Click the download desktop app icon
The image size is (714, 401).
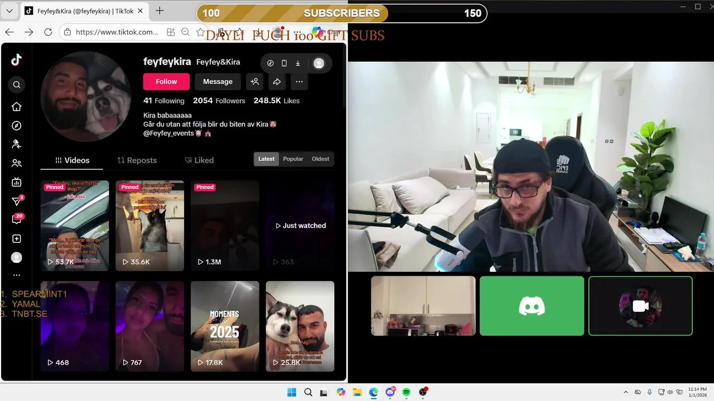(298, 63)
